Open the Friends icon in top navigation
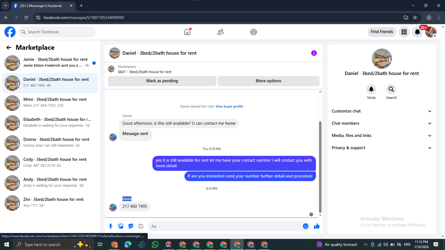 221,32
